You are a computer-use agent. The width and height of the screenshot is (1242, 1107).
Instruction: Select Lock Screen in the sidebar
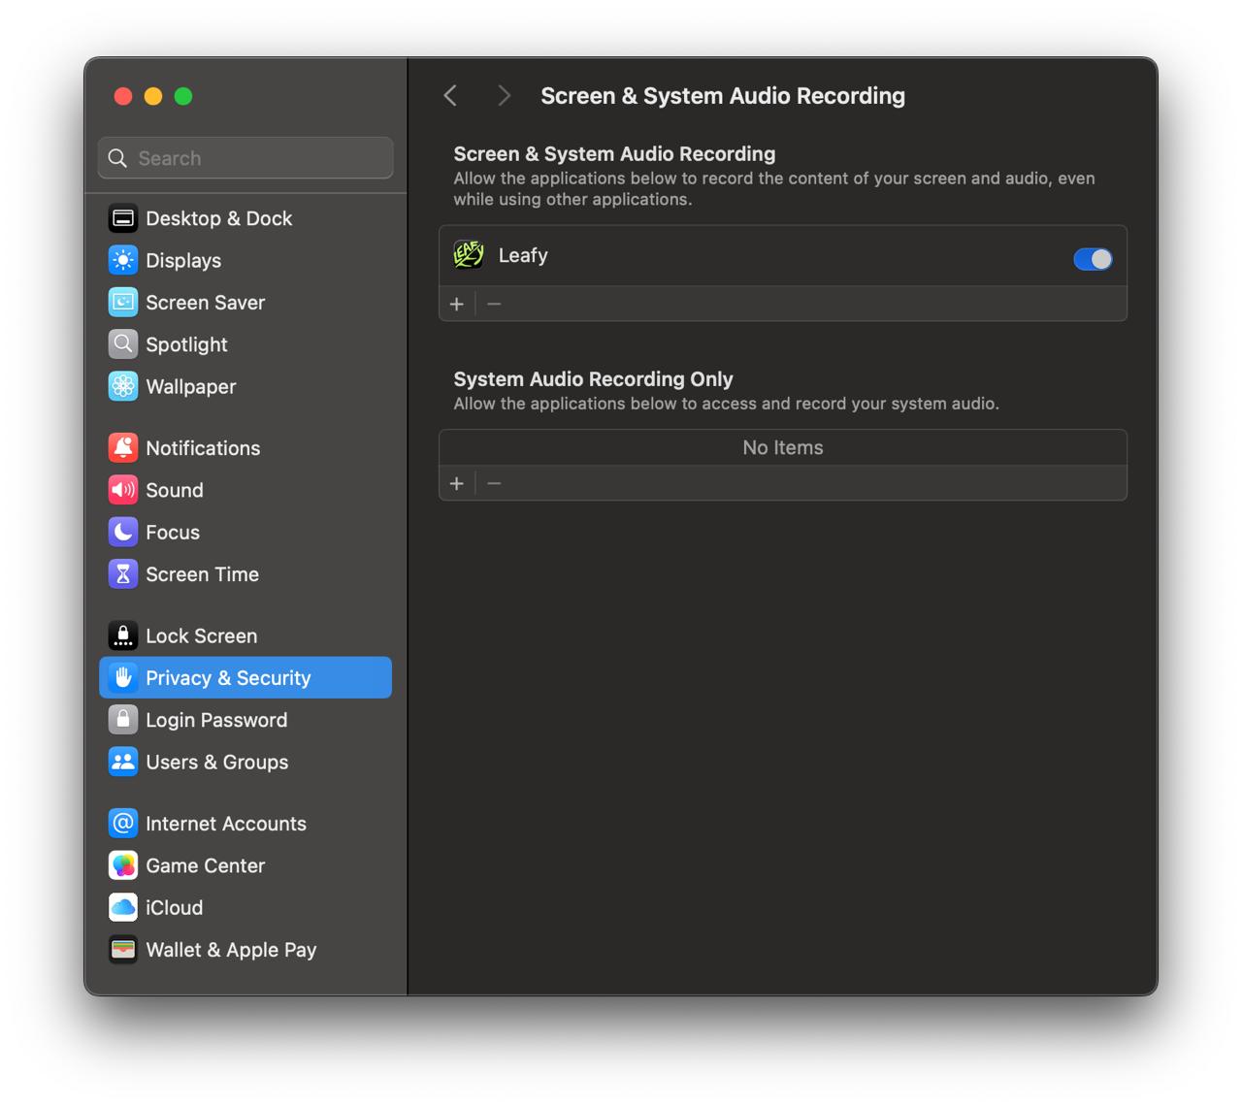(x=245, y=635)
